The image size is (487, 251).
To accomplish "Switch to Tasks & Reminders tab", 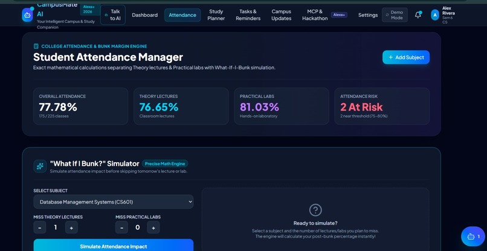I will 248,15.
